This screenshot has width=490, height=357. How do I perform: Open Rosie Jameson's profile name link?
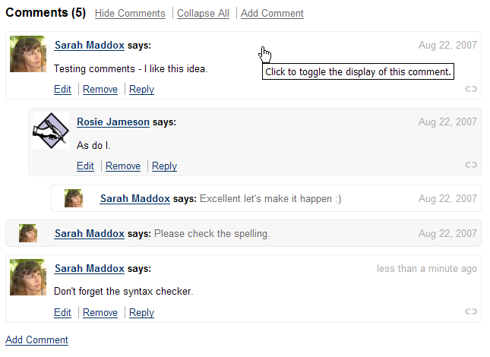[x=113, y=122]
